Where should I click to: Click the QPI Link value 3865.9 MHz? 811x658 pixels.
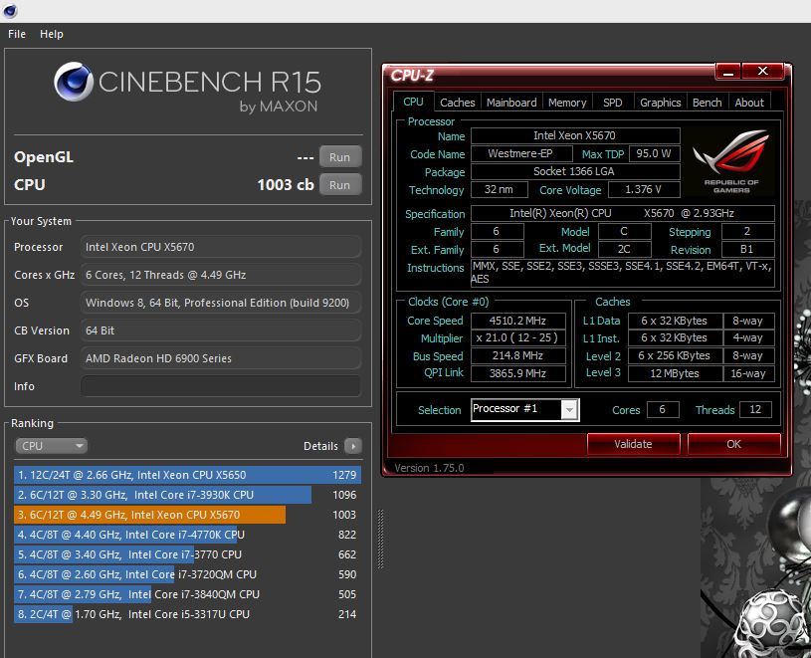(x=518, y=373)
